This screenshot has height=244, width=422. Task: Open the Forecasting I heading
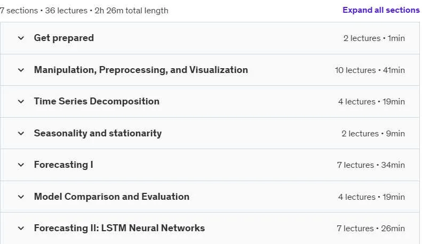[63, 165]
